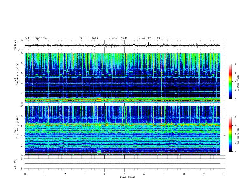Click the "ch.1(V)" waveform axis label
This screenshot has height=195, width=252.
click(15, 45)
